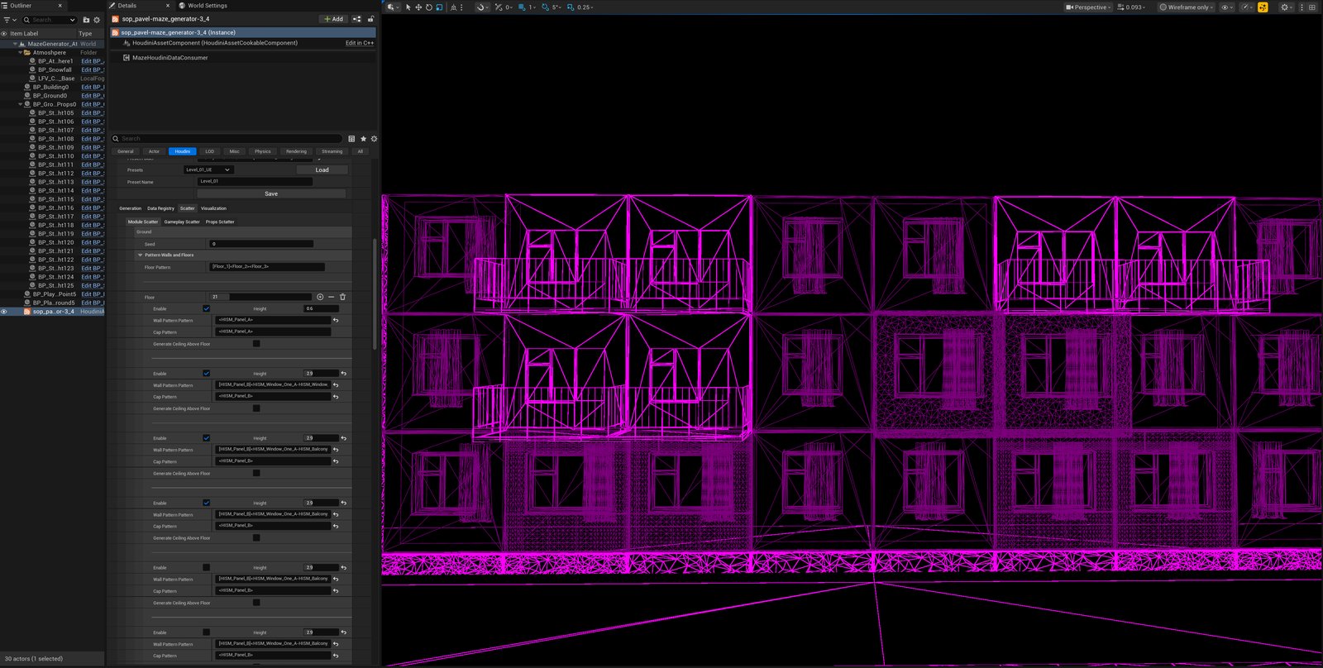Remove last Floor entry with minus icon
1323x668 pixels.
[x=332, y=297]
